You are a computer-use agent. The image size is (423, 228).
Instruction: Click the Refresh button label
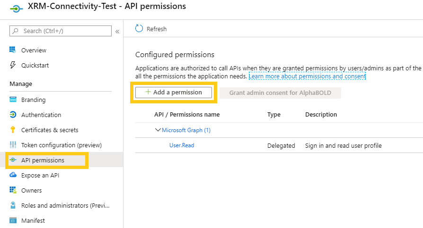[x=157, y=29]
